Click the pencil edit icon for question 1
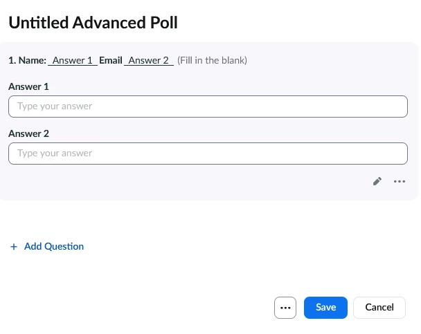 [377, 181]
